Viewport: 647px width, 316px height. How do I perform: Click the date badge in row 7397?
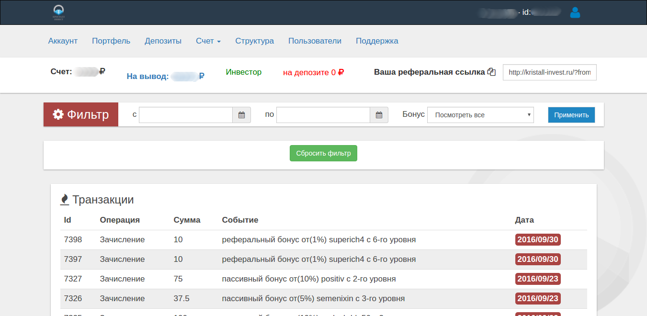[538, 259]
